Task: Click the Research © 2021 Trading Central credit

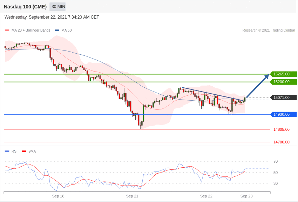Action: [269, 30]
